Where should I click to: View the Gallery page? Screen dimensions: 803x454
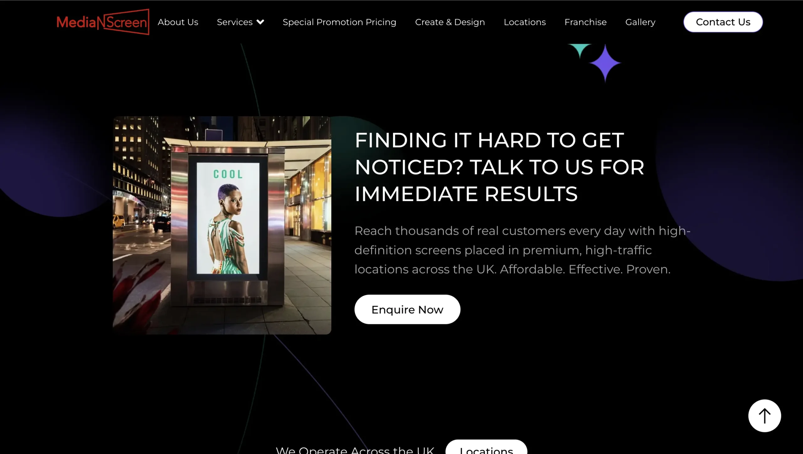pos(640,22)
